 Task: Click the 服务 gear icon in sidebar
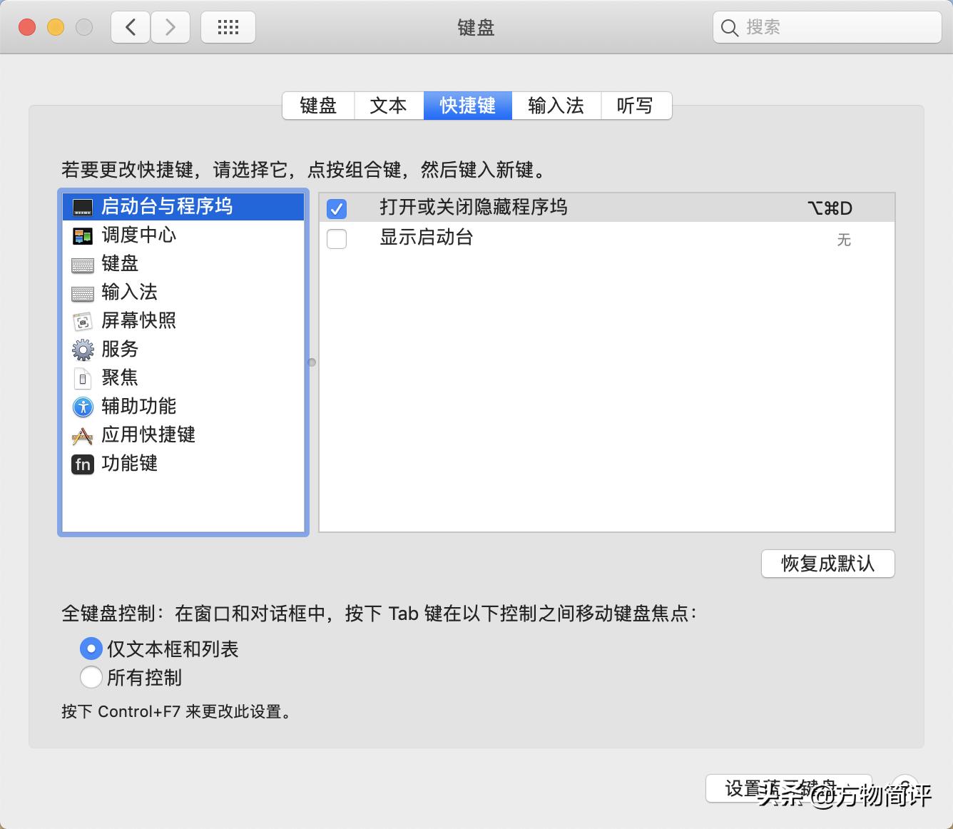pos(82,350)
